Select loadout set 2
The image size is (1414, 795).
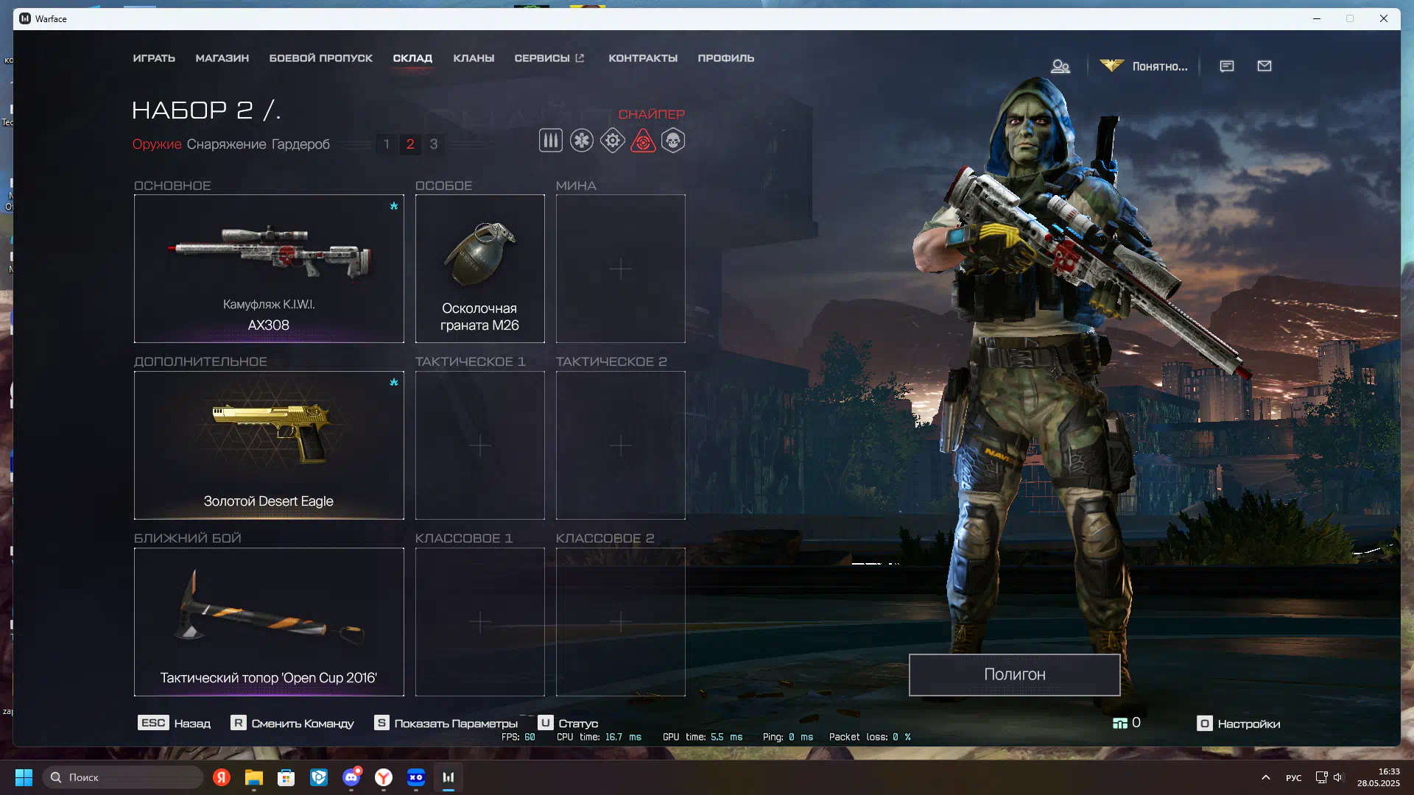410,144
